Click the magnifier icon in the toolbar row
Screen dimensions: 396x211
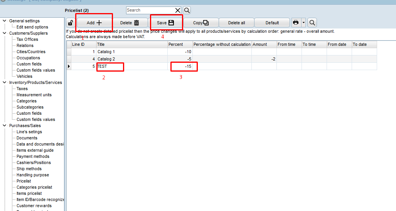coord(312,23)
